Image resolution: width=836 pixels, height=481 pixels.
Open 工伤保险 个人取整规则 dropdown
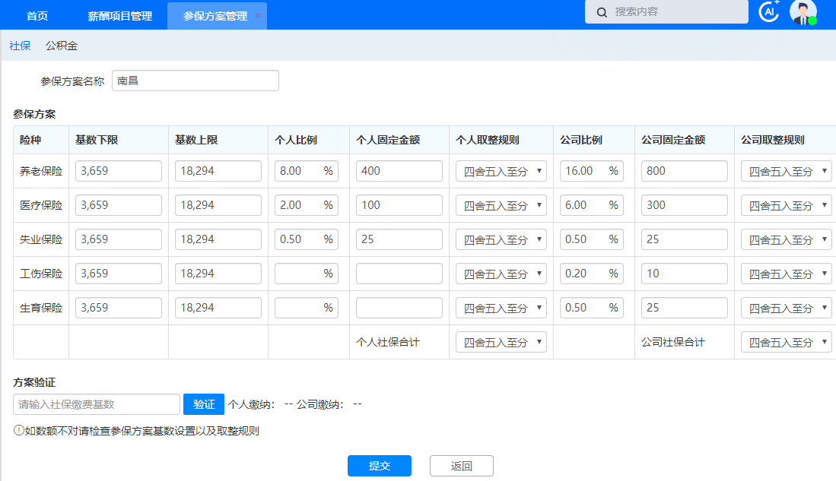(501, 274)
